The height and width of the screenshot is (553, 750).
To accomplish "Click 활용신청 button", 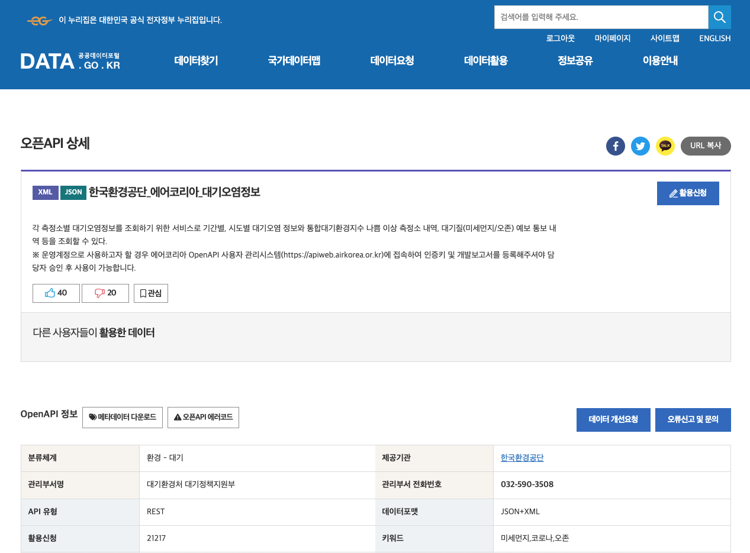I will [x=688, y=193].
